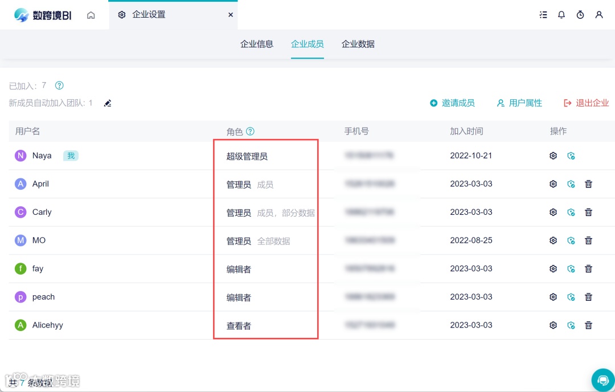Delete member April using trash icon

pyautogui.click(x=588, y=183)
